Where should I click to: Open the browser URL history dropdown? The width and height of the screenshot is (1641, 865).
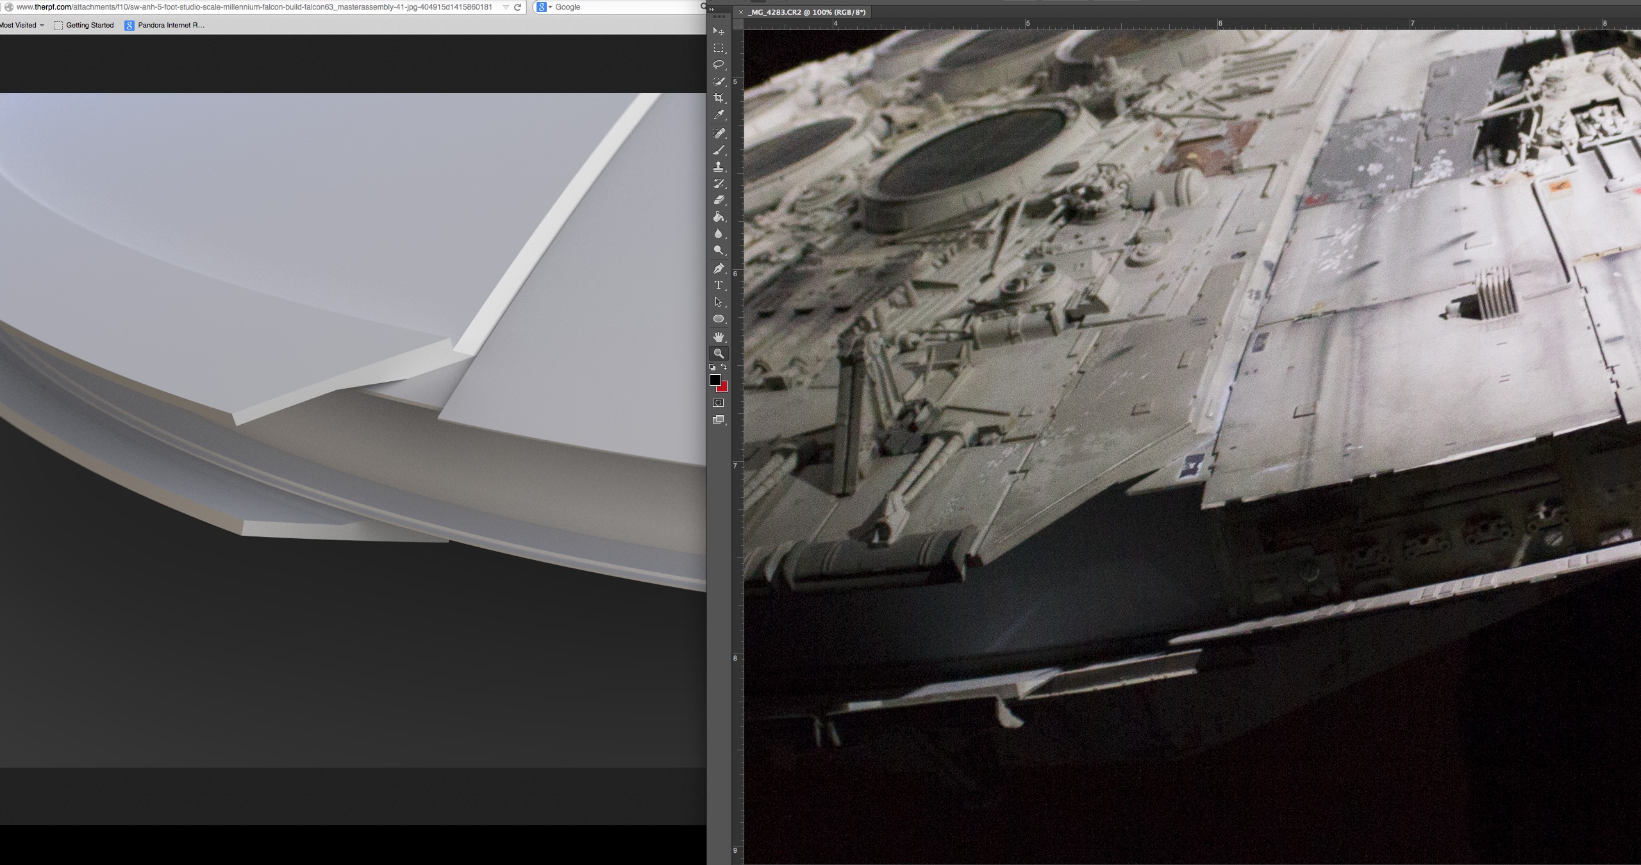506,7
